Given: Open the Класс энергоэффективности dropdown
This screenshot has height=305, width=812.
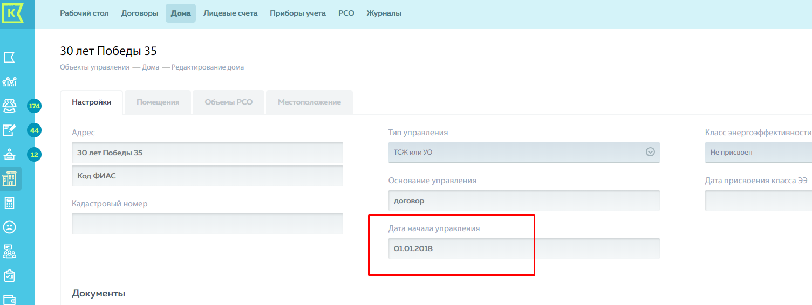Looking at the screenshot, I should click(759, 152).
